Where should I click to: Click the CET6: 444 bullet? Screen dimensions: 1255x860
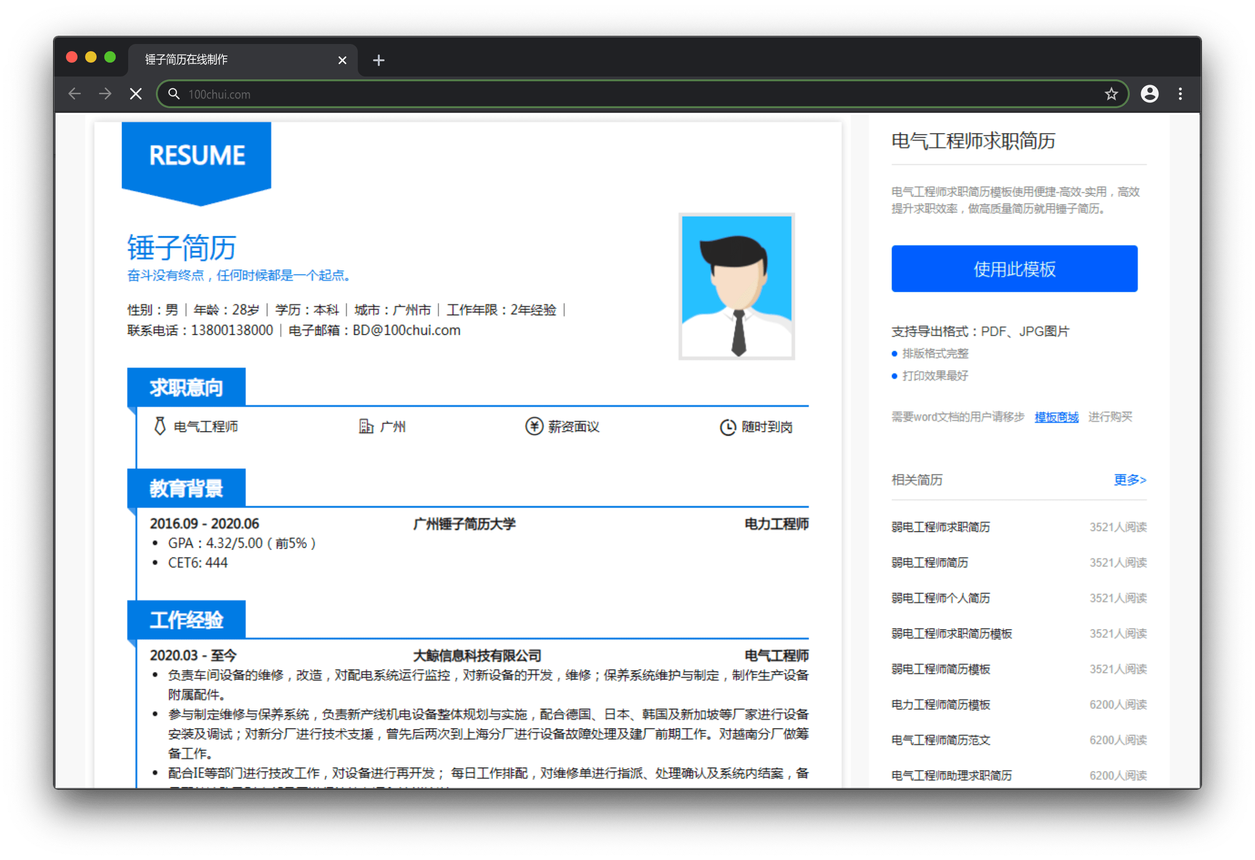pos(198,563)
